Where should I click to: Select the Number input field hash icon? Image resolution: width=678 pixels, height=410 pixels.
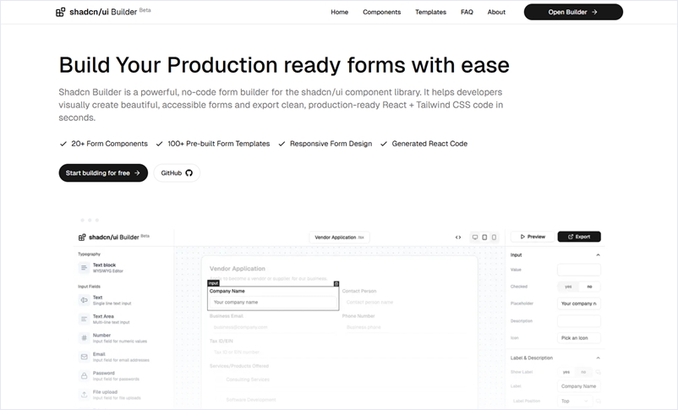click(x=84, y=337)
